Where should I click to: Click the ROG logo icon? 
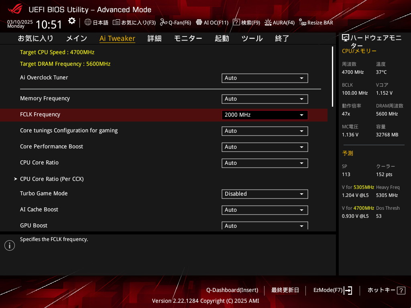tap(15, 9)
